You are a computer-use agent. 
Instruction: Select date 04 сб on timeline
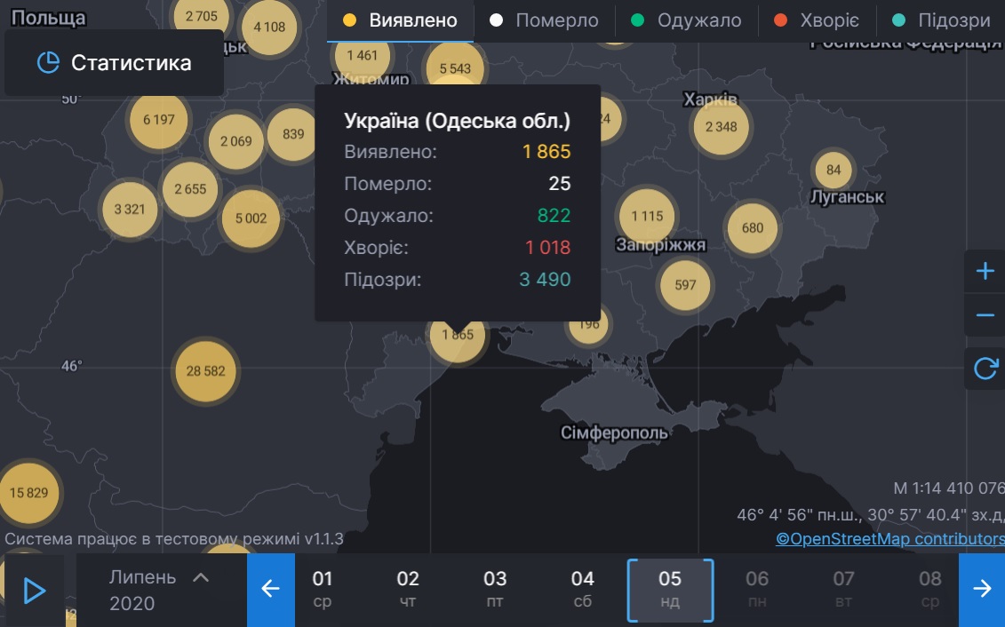(x=582, y=590)
